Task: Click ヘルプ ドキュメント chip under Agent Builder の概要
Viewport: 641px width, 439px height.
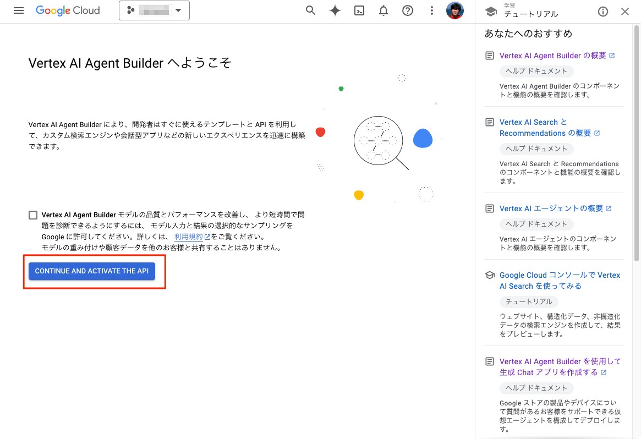Action: point(536,71)
